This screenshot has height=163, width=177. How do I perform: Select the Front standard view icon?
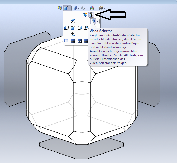(x=73, y=28)
